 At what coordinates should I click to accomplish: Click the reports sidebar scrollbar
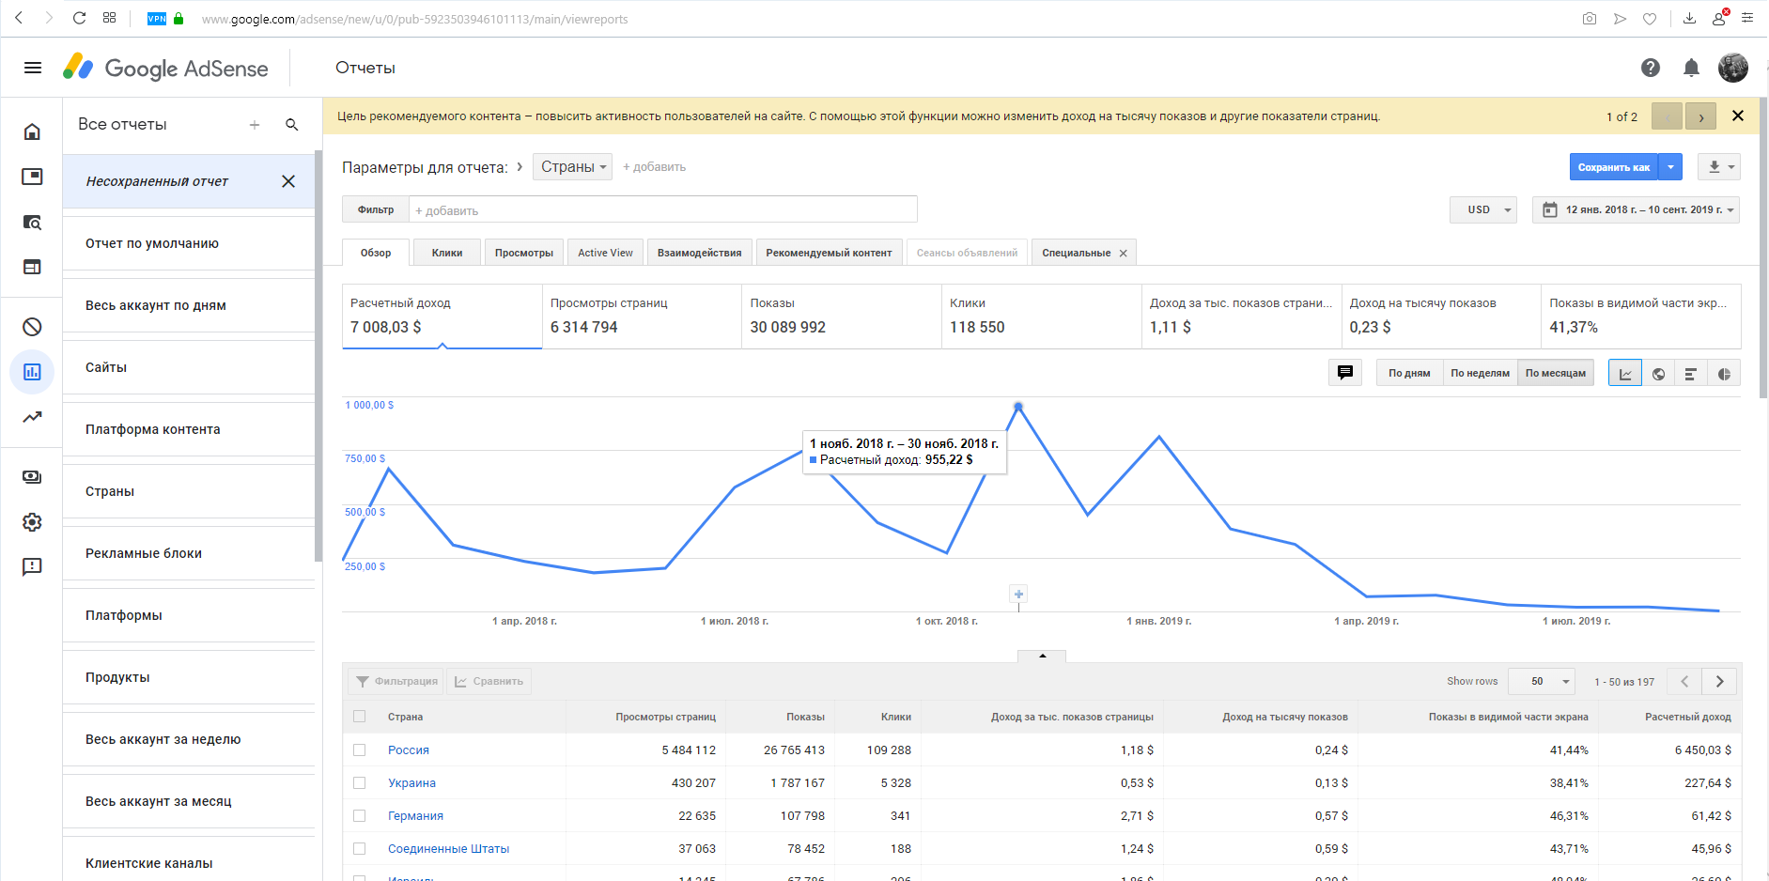[x=318, y=357]
